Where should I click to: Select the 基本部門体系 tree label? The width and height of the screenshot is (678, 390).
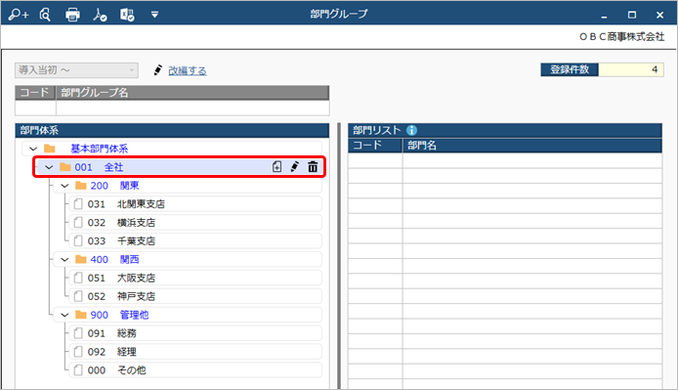pos(100,149)
